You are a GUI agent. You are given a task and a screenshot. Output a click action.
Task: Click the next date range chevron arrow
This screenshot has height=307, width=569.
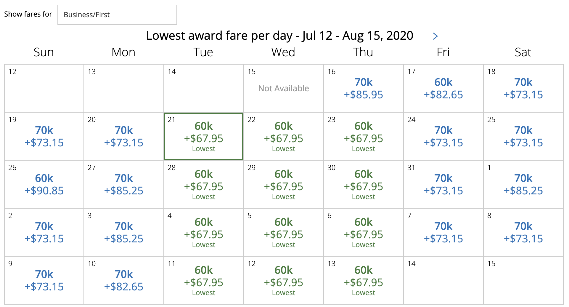pyautogui.click(x=435, y=36)
